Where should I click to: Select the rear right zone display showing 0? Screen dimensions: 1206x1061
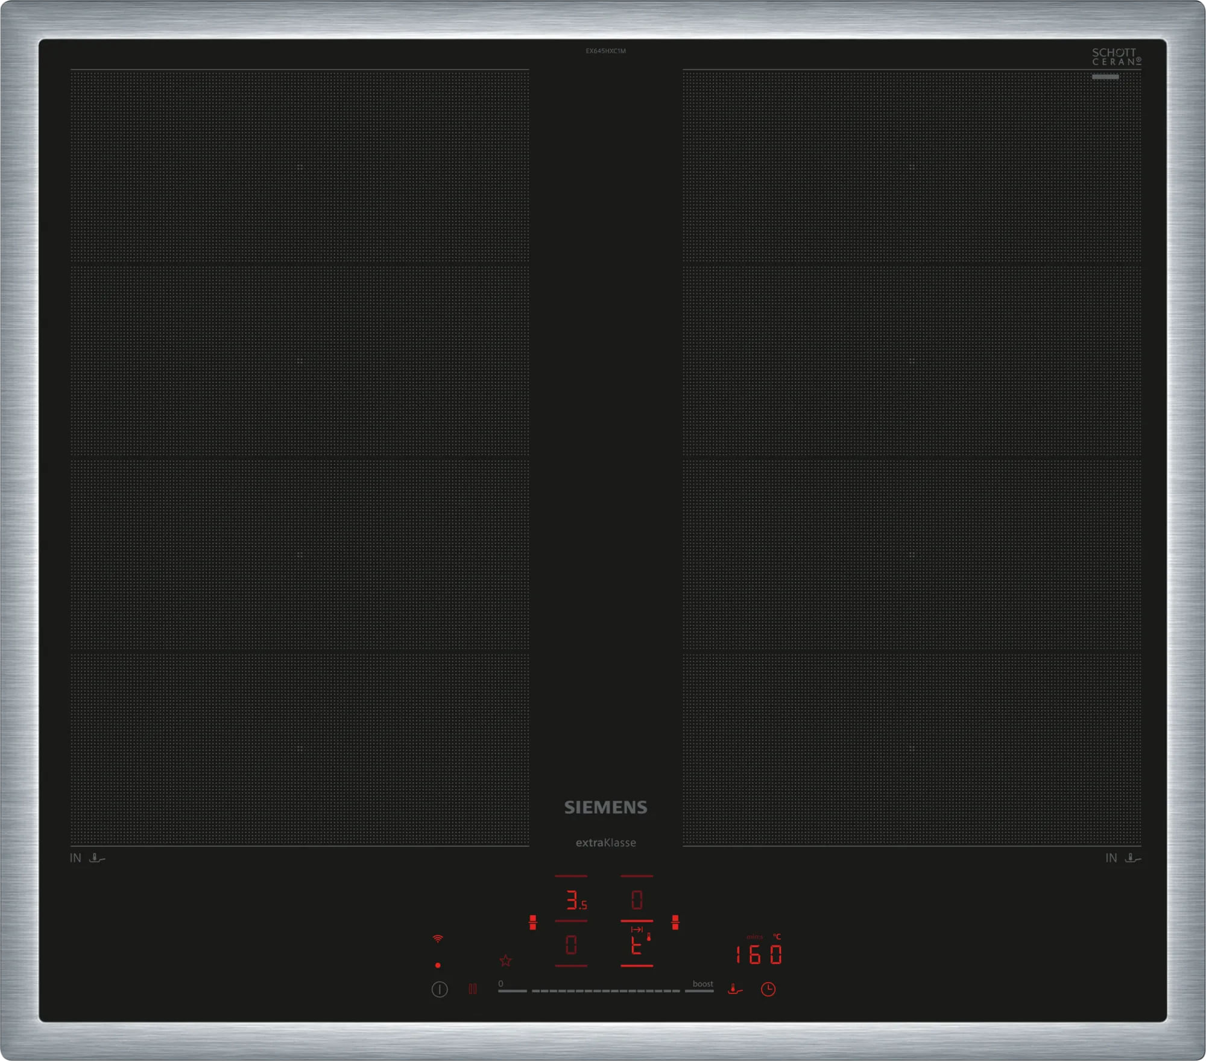coord(637,901)
